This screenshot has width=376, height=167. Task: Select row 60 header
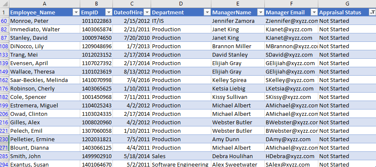point(4,21)
